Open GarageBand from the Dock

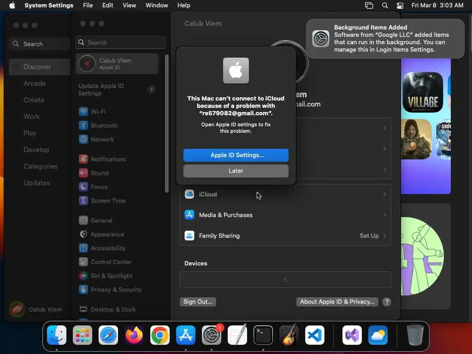[289, 335]
